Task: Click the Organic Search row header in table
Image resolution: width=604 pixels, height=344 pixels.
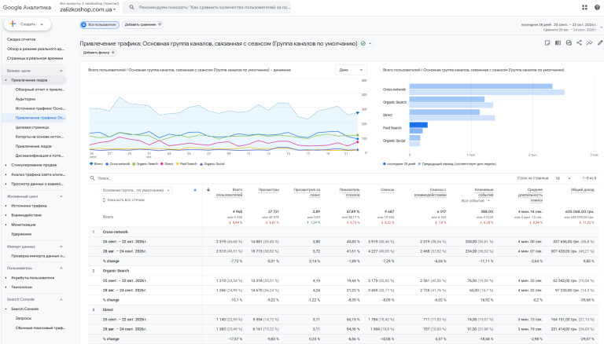Action: (x=114, y=271)
